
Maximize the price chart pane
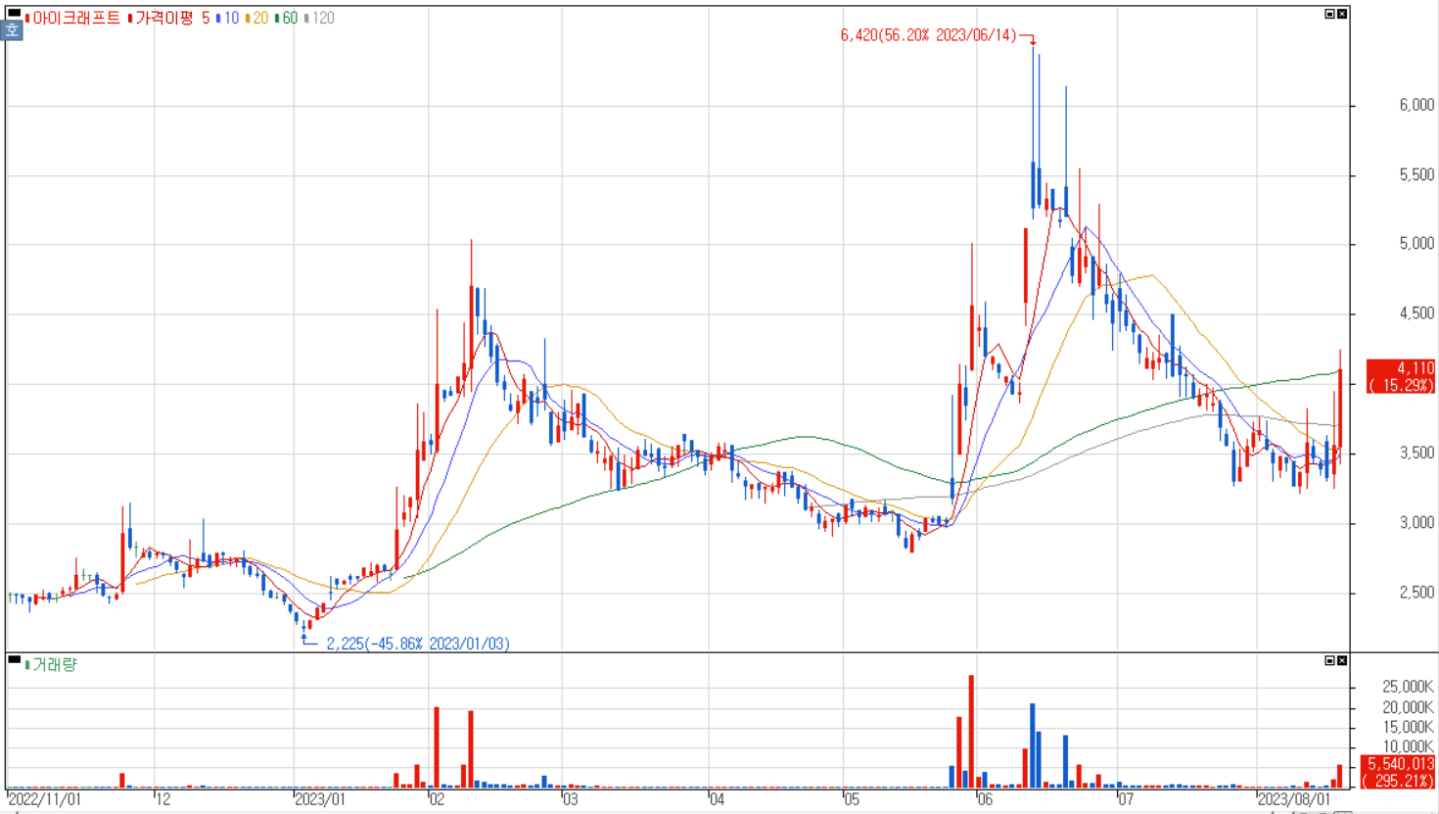pos(1329,14)
